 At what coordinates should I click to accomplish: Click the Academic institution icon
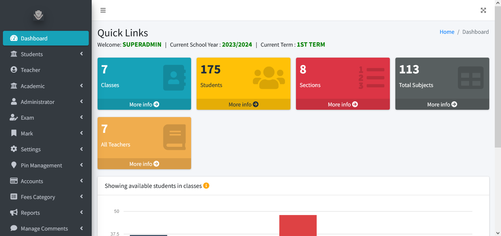[x=14, y=86]
